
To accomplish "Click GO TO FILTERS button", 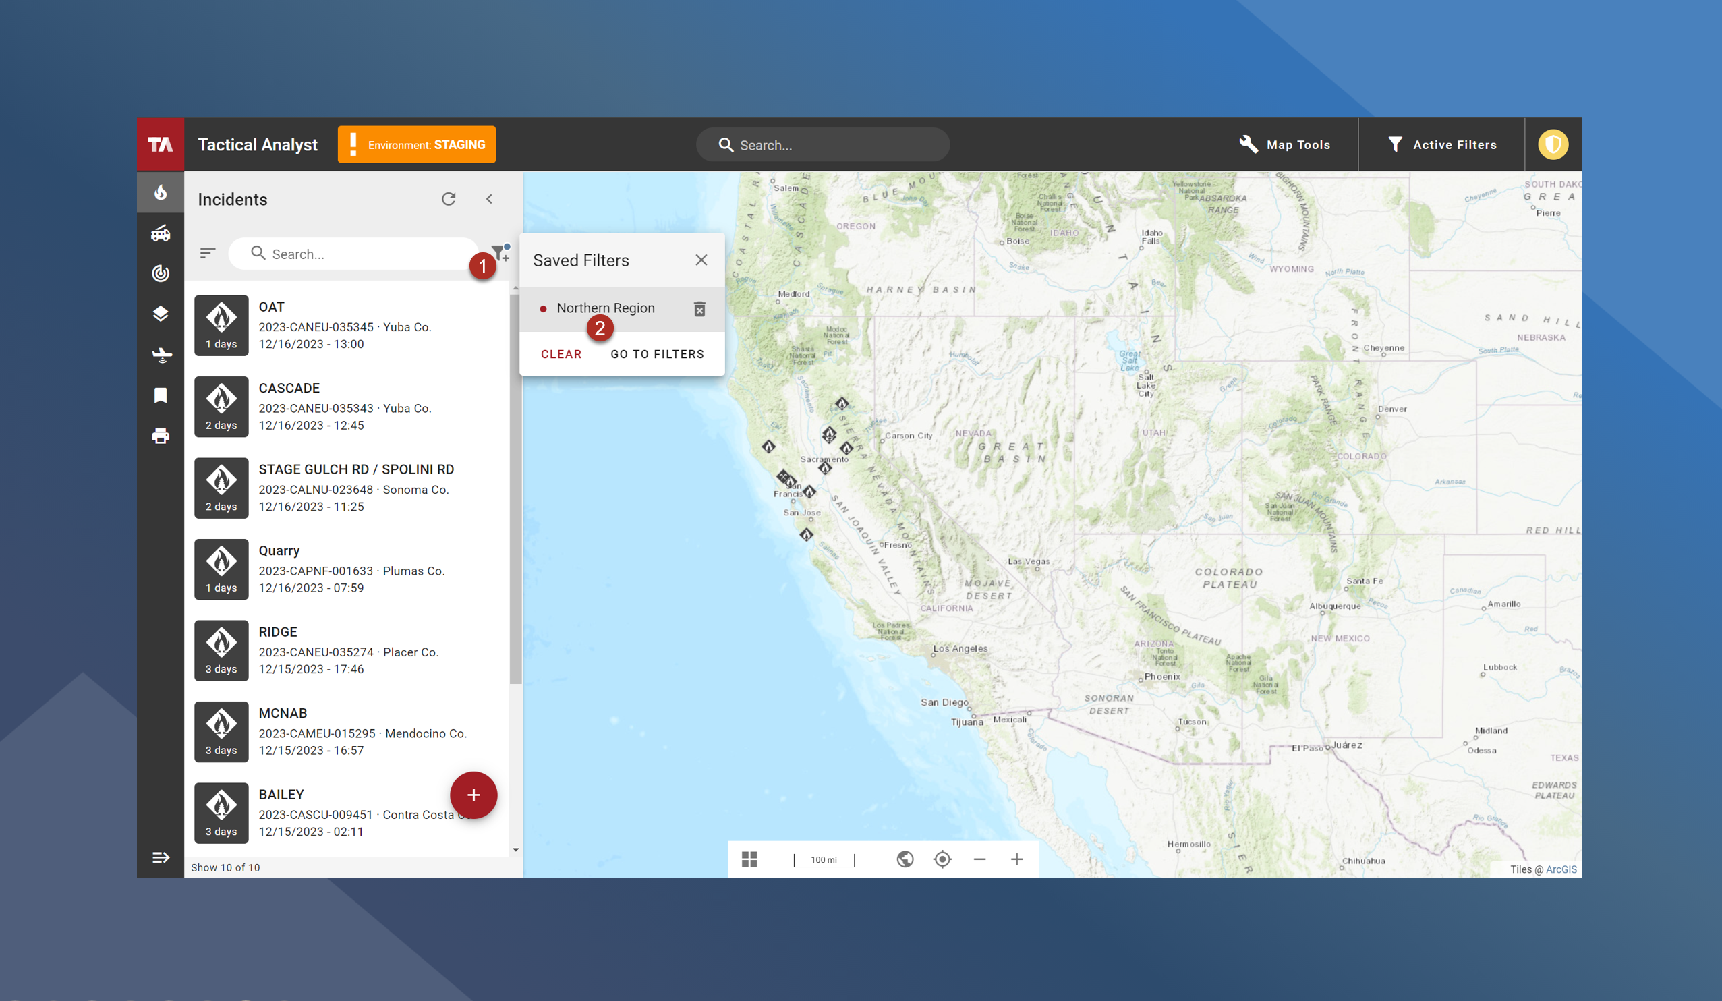I will coord(657,354).
